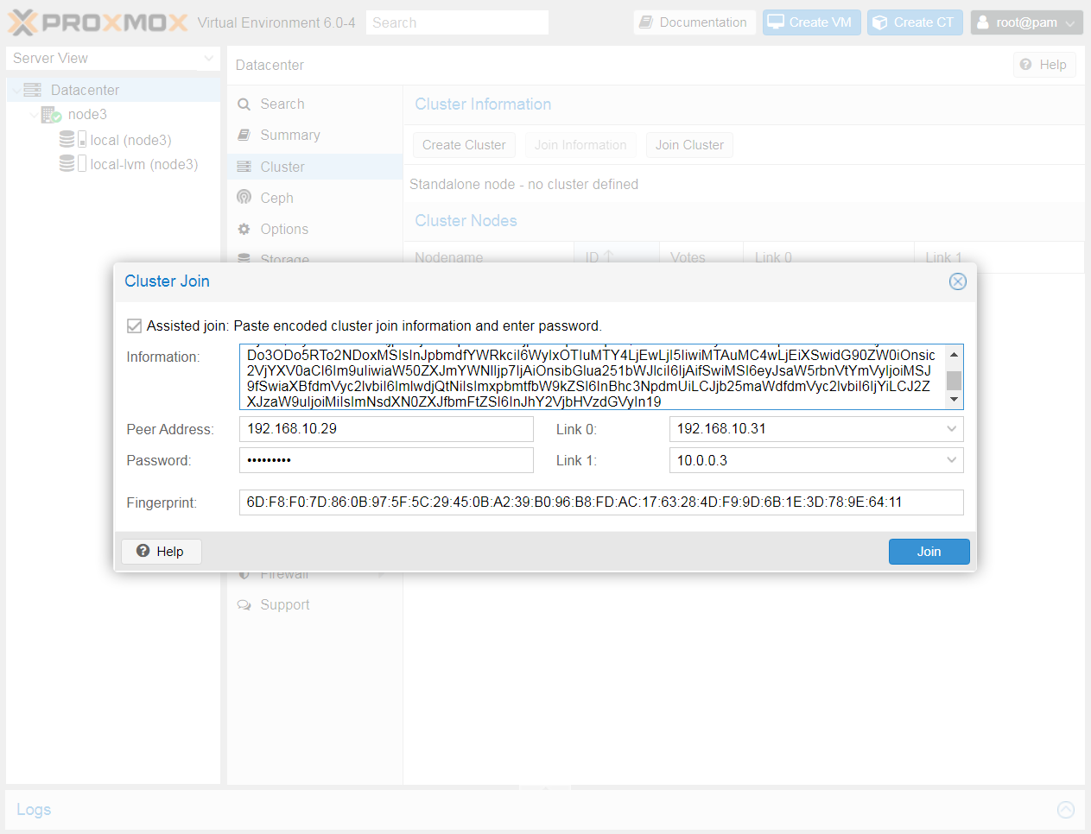Open the Link 0 dropdown arrow
Viewport: 1091px width, 834px height.
click(x=951, y=429)
